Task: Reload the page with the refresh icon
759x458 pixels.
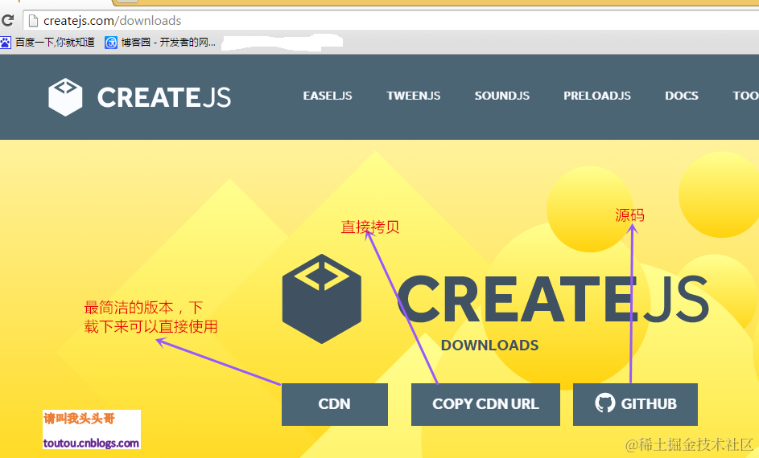Action: click(8, 21)
